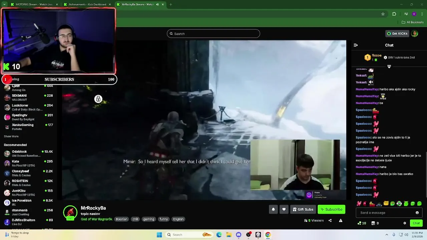Select the MrRockyBa Stream browser tab
This screenshot has width=427, height=240.
tap(139, 4)
